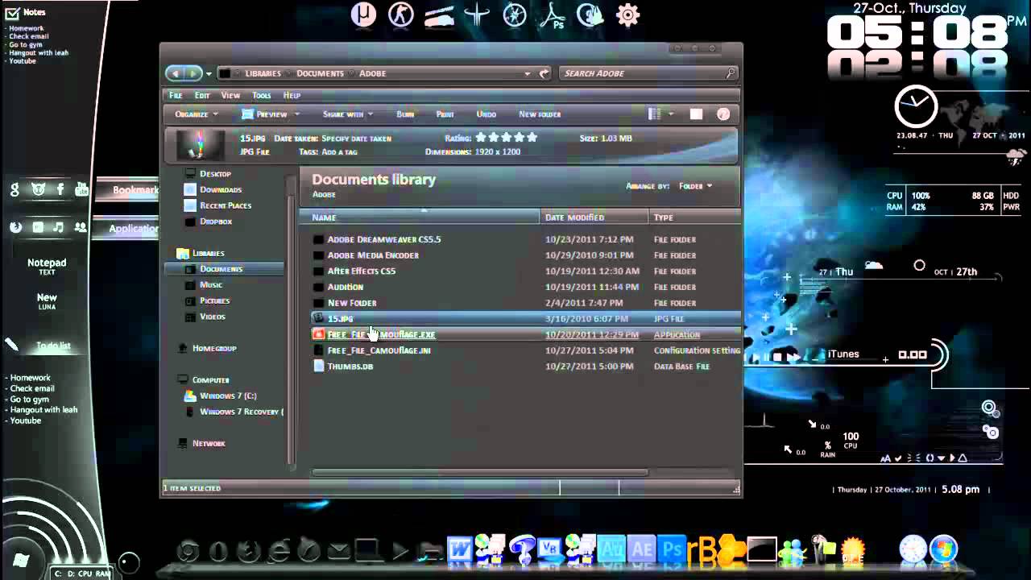Open the change view options arrow
Viewport: 1031px width, 580px height.
[x=671, y=114]
